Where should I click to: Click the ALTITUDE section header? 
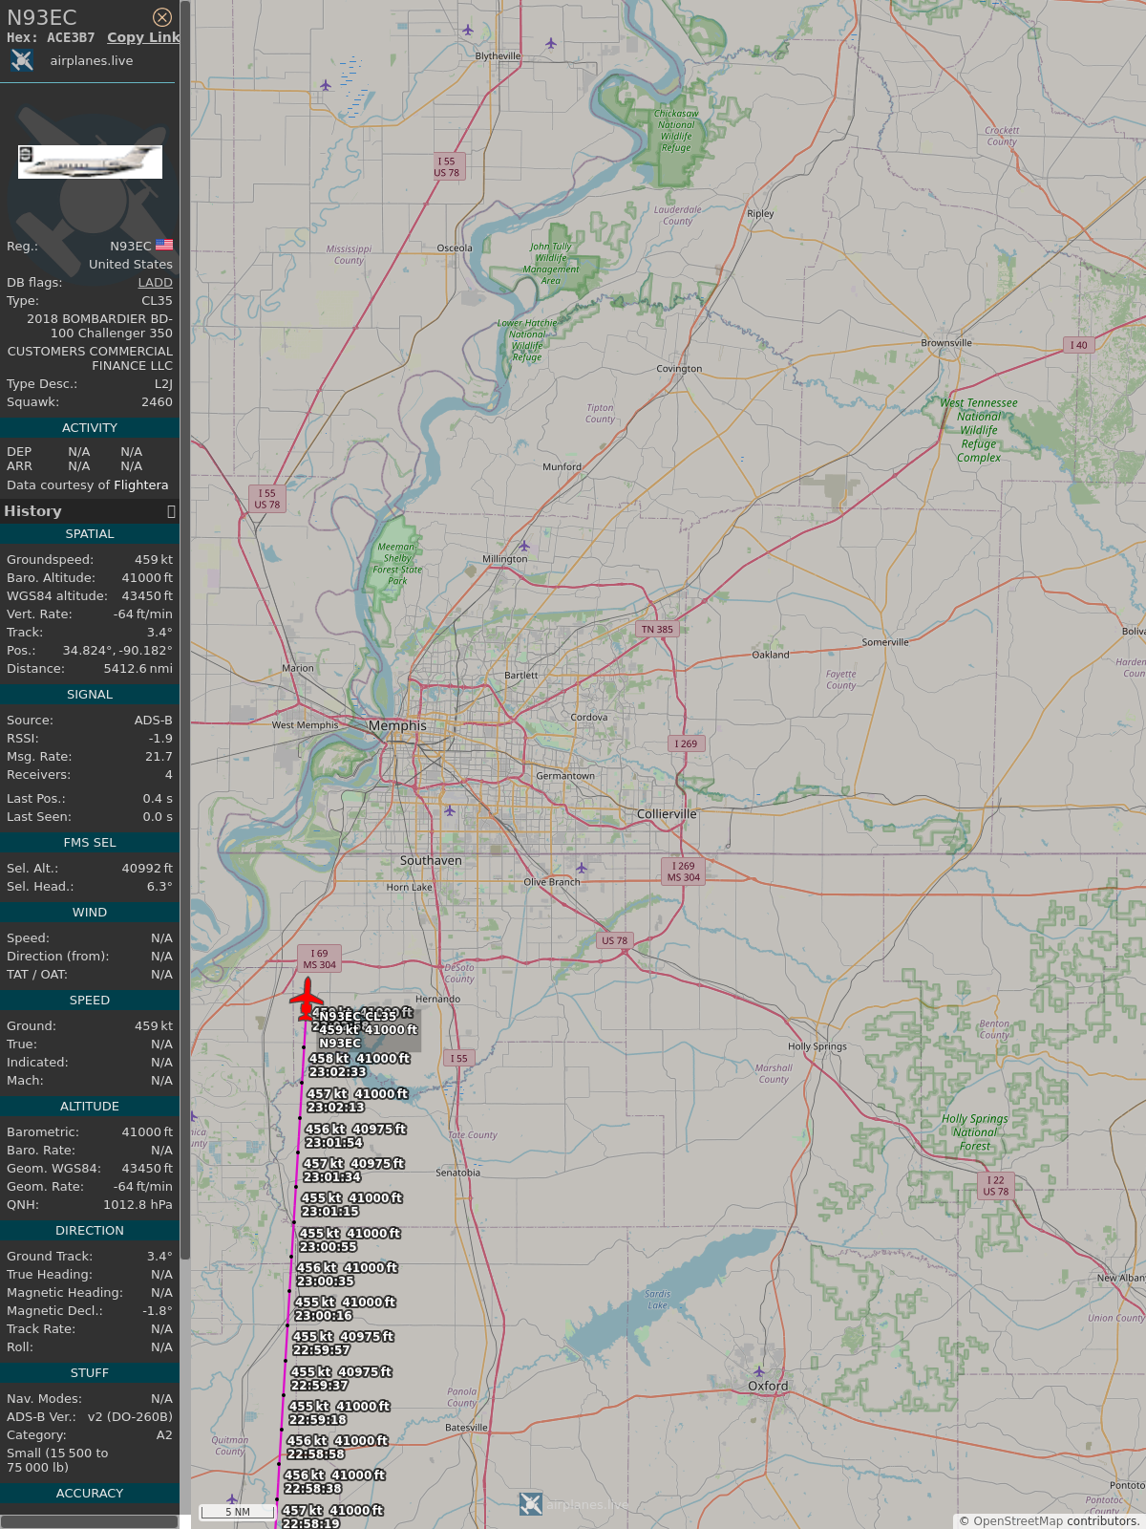click(90, 1106)
